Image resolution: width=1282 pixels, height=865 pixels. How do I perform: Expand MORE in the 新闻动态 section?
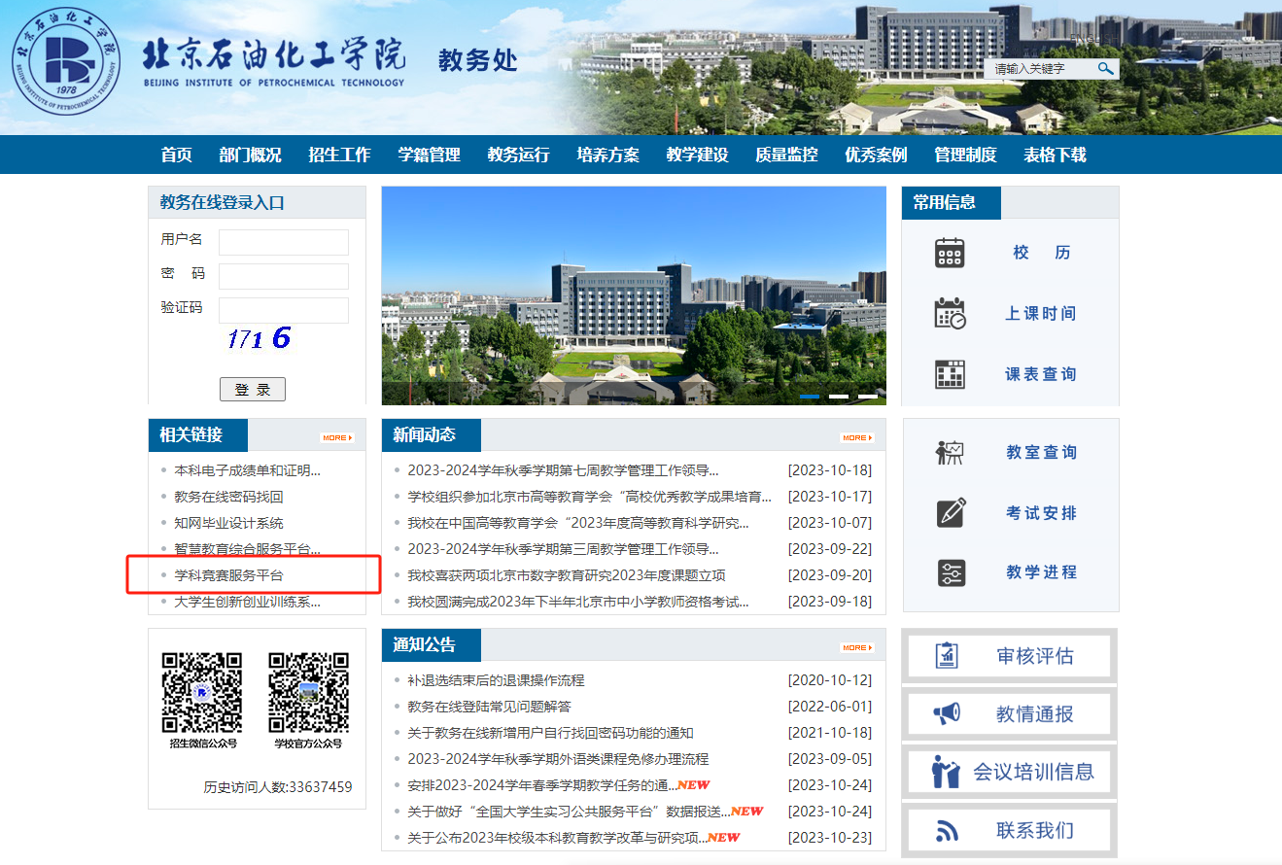tap(856, 438)
